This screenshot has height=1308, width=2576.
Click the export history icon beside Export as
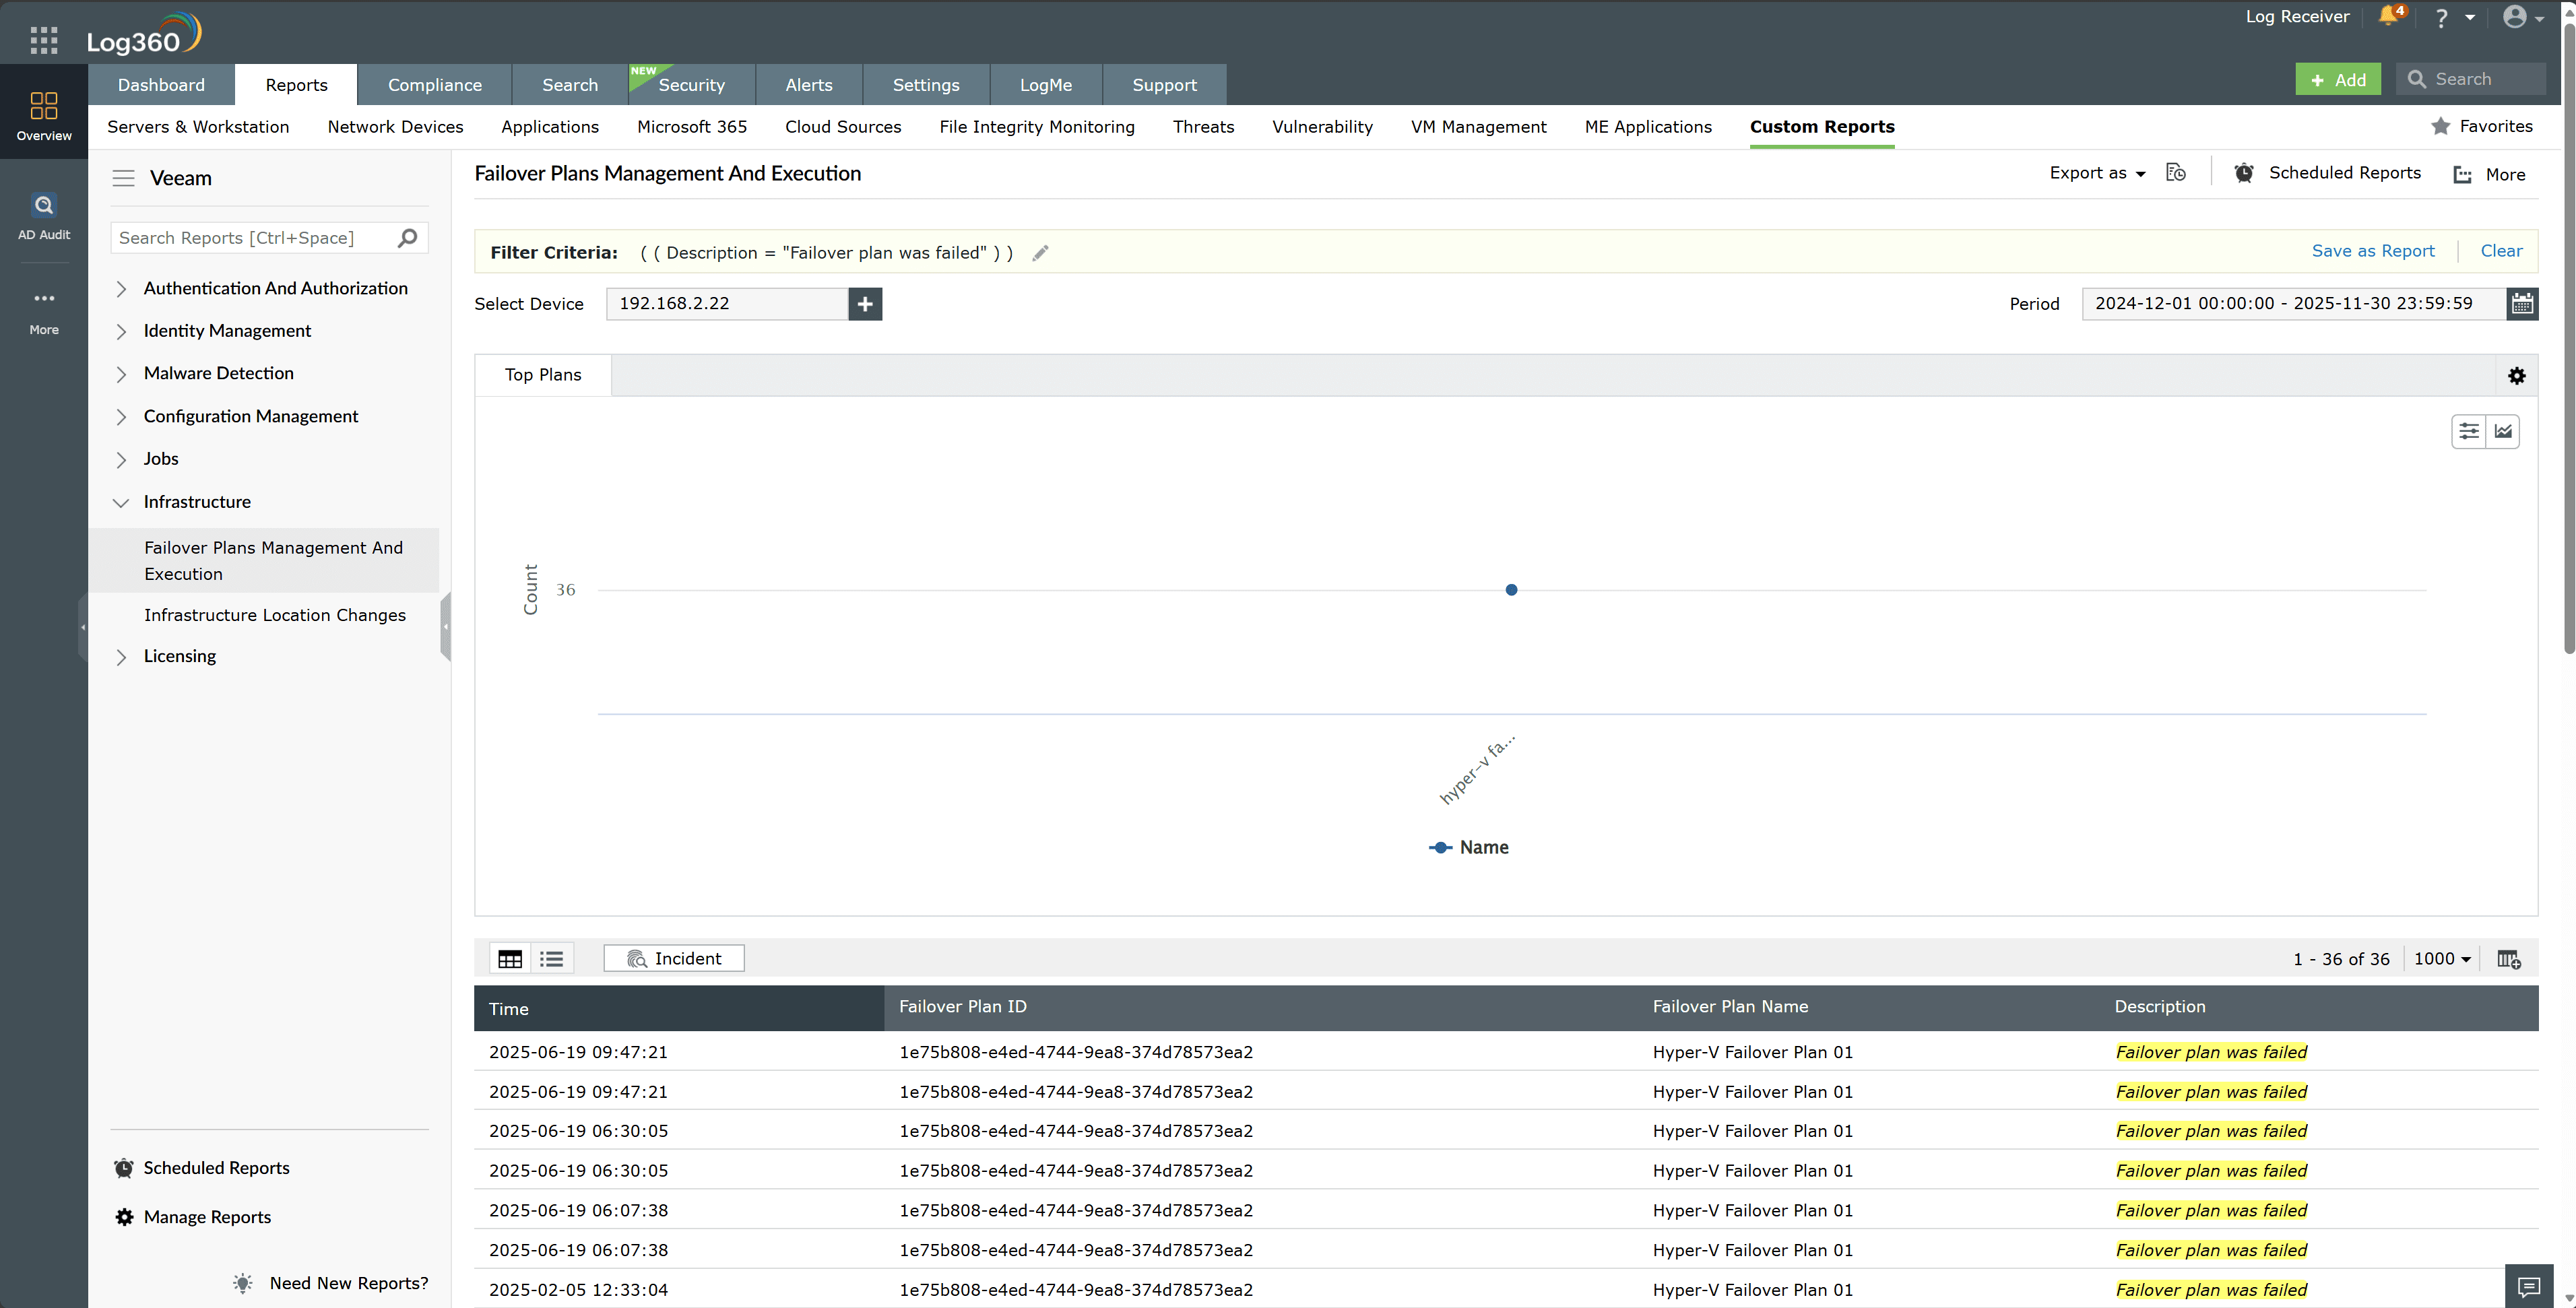tap(2176, 172)
